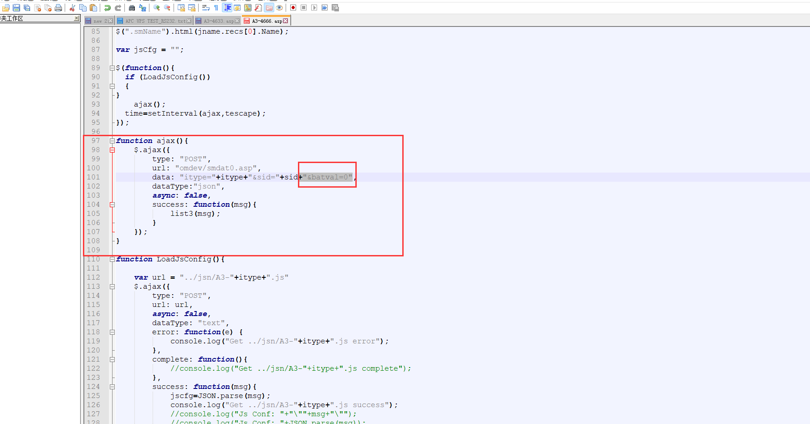Screen dimensions: 810x424
Task: Switch to the A3-4633.asp tab
Action: 218,21
